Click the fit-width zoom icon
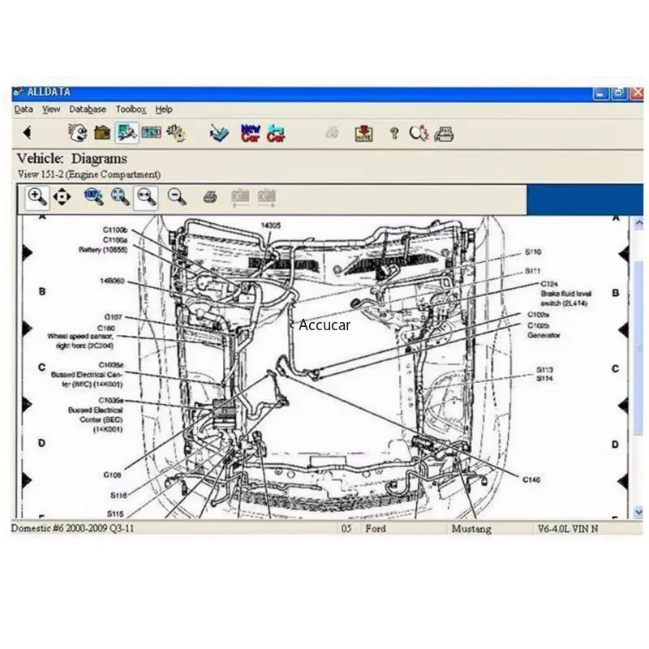The height and width of the screenshot is (649, 649). 146,197
